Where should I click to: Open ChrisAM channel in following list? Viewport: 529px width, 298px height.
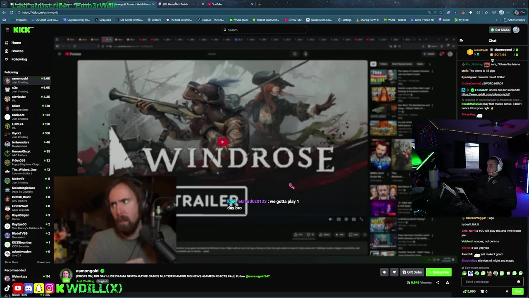coord(27,117)
